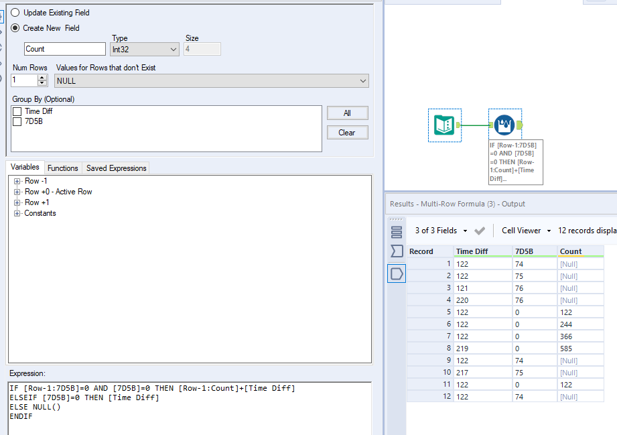The image size is (617, 435).
Task: Check the 7D5B group by checkbox
Action: (17, 121)
